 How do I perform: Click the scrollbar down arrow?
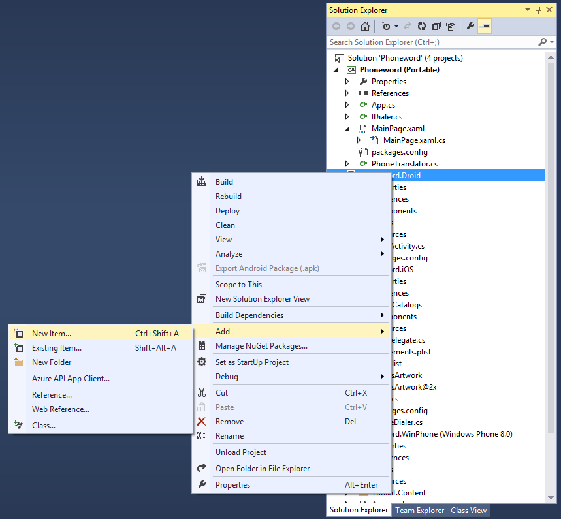(551, 497)
